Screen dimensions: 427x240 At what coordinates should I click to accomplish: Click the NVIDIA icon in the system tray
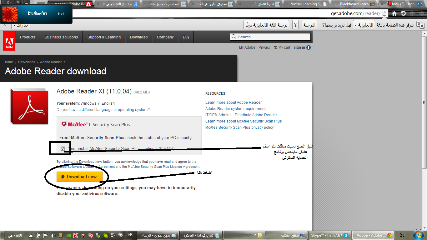[68, 235]
